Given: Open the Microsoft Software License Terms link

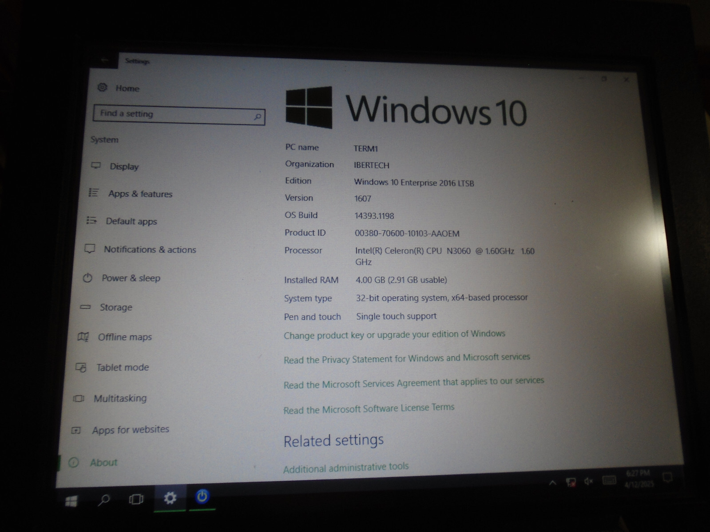Looking at the screenshot, I should coord(369,408).
